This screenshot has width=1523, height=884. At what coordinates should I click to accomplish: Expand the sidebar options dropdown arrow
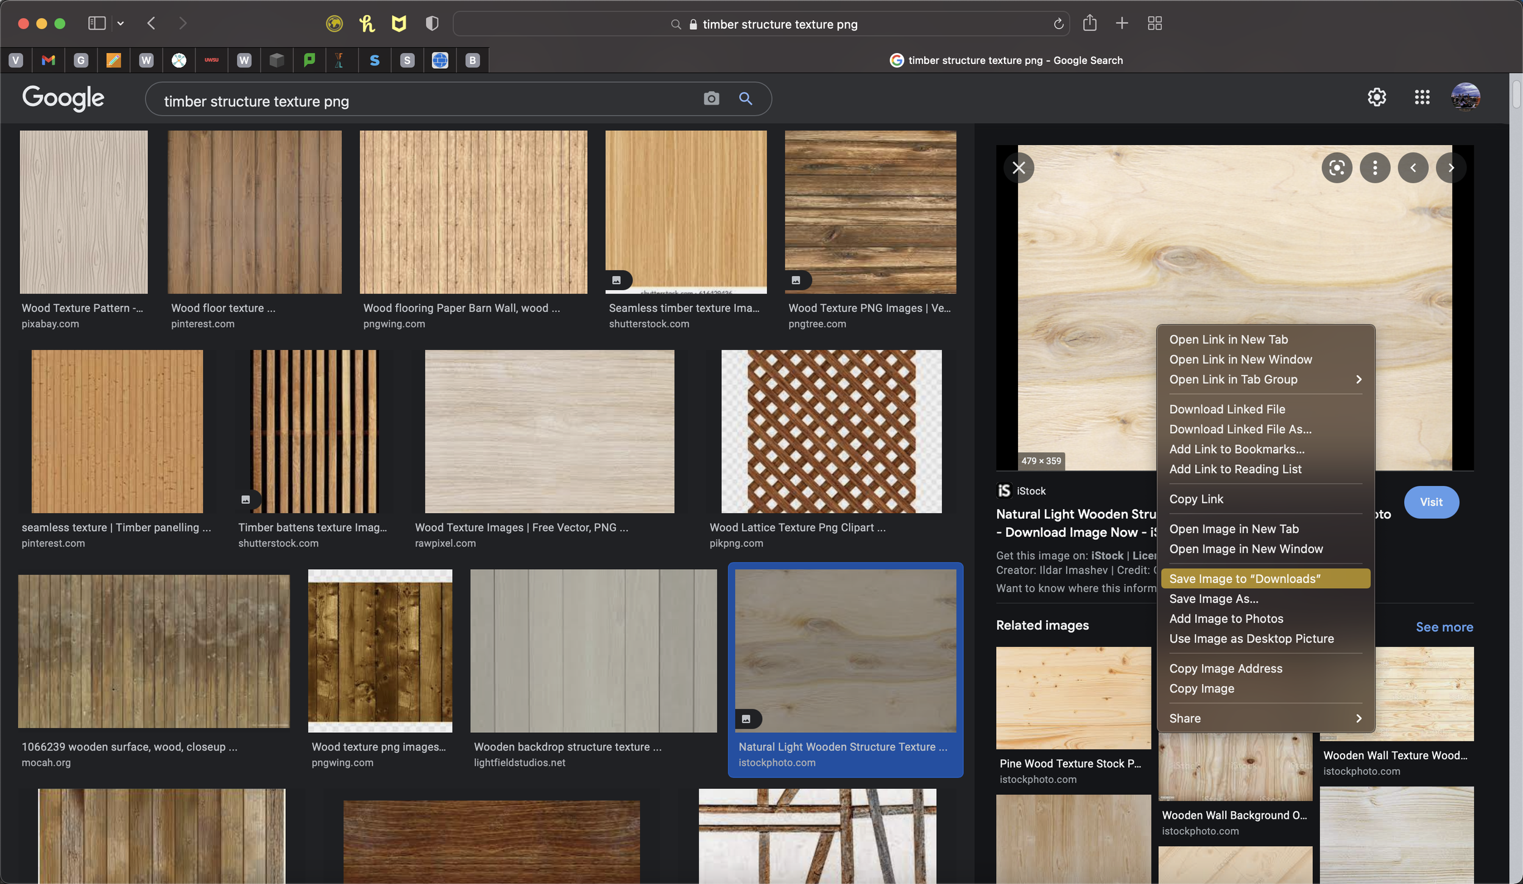click(x=121, y=23)
